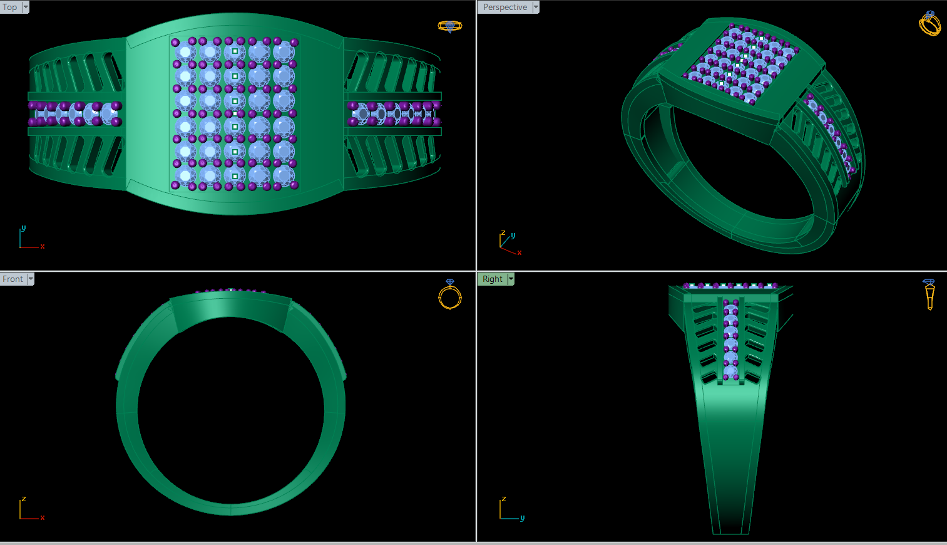Select the Front viewport title label
The width and height of the screenshot is (947, 545).
pos(13,279)
